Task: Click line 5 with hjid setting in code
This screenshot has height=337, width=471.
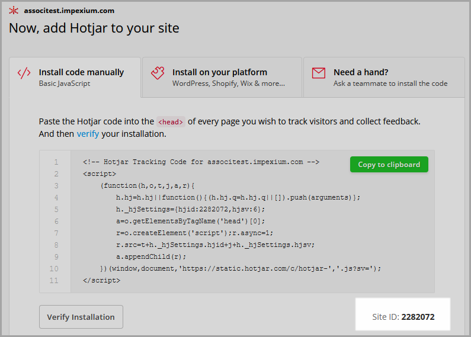Action: 190,209
